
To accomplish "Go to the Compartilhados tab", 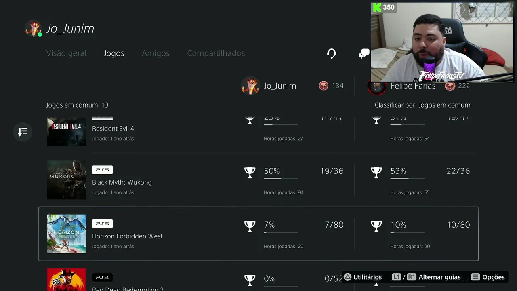I will click(x=216, y=53).
